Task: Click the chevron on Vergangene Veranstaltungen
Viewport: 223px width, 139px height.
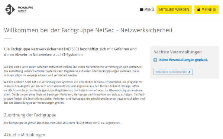Action: (189, 72)
